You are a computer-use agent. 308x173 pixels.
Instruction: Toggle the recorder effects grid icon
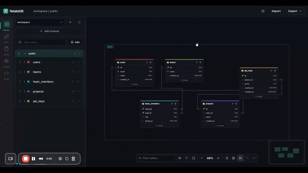tap(60, 159)
